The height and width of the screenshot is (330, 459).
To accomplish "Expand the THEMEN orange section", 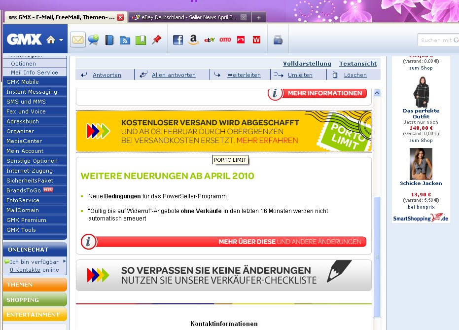I will pos(35,285).
